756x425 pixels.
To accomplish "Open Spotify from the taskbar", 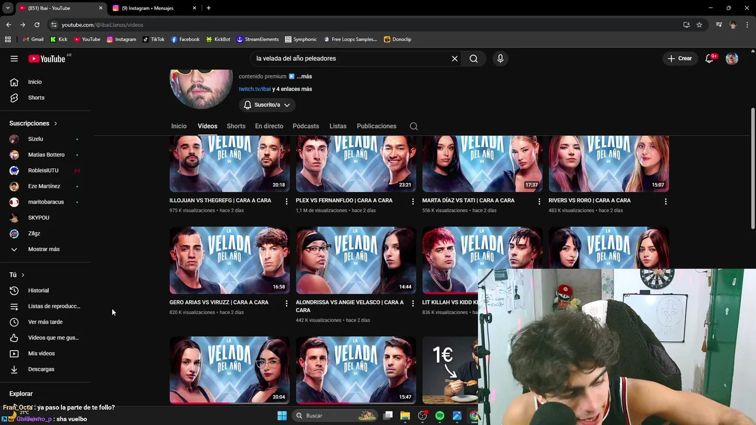I will coord(439,416).
